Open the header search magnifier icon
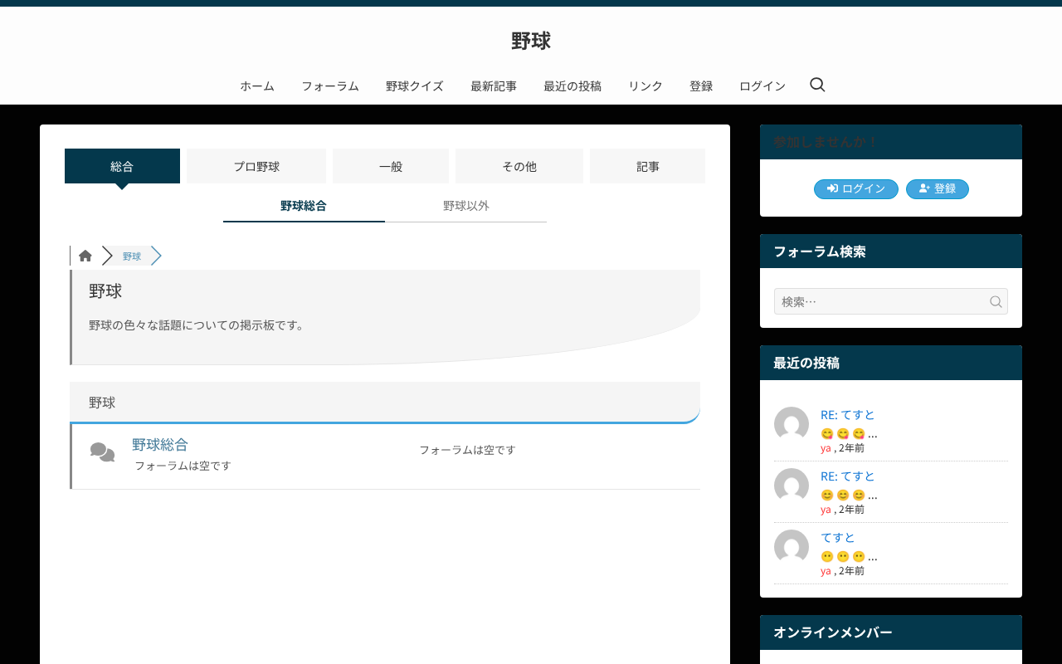The height and width of the screenshot is (664, 1062). pyautogui.click(x=817, y=85)
